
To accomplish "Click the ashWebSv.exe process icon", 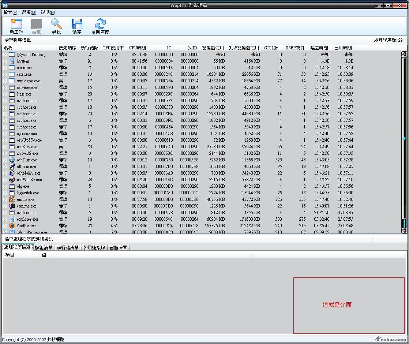I will pyautogui.click(x=12, y=180).
